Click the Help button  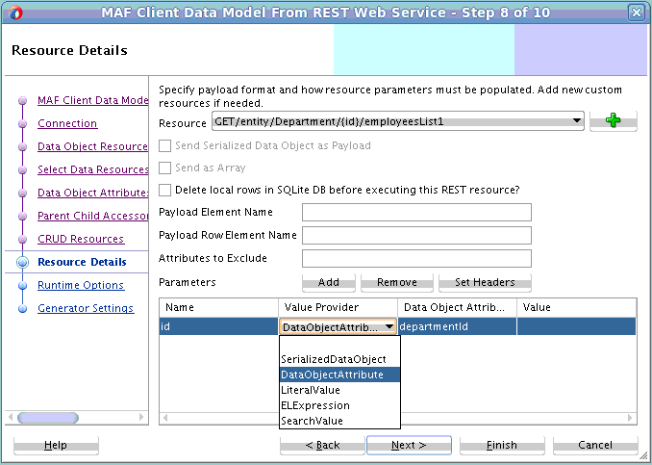(x=56, y=446)
